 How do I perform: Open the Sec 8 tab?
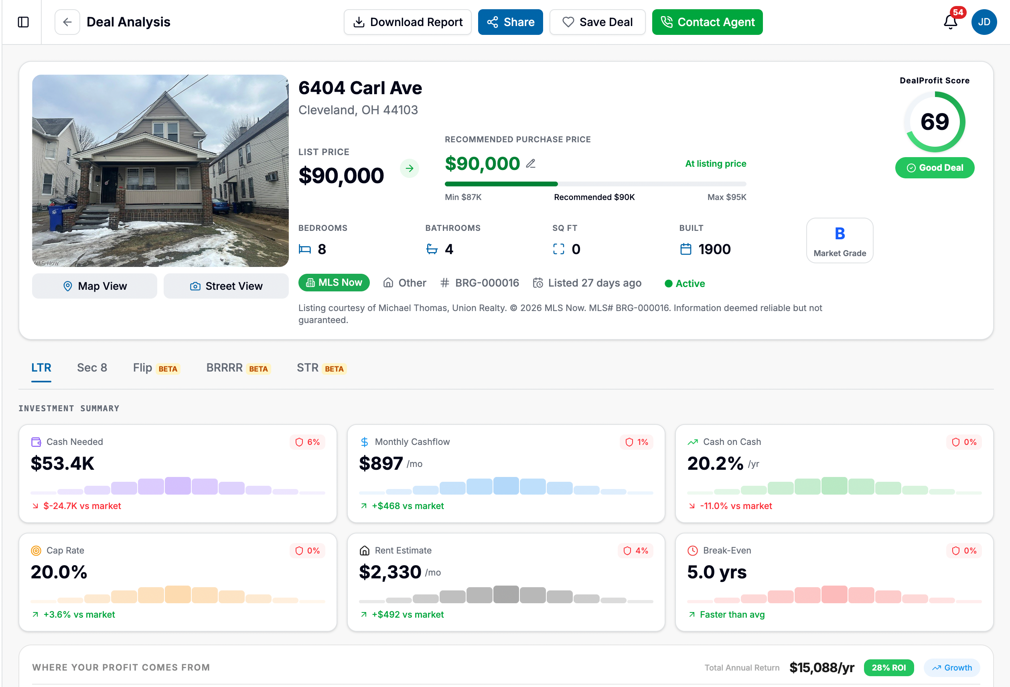92,368
